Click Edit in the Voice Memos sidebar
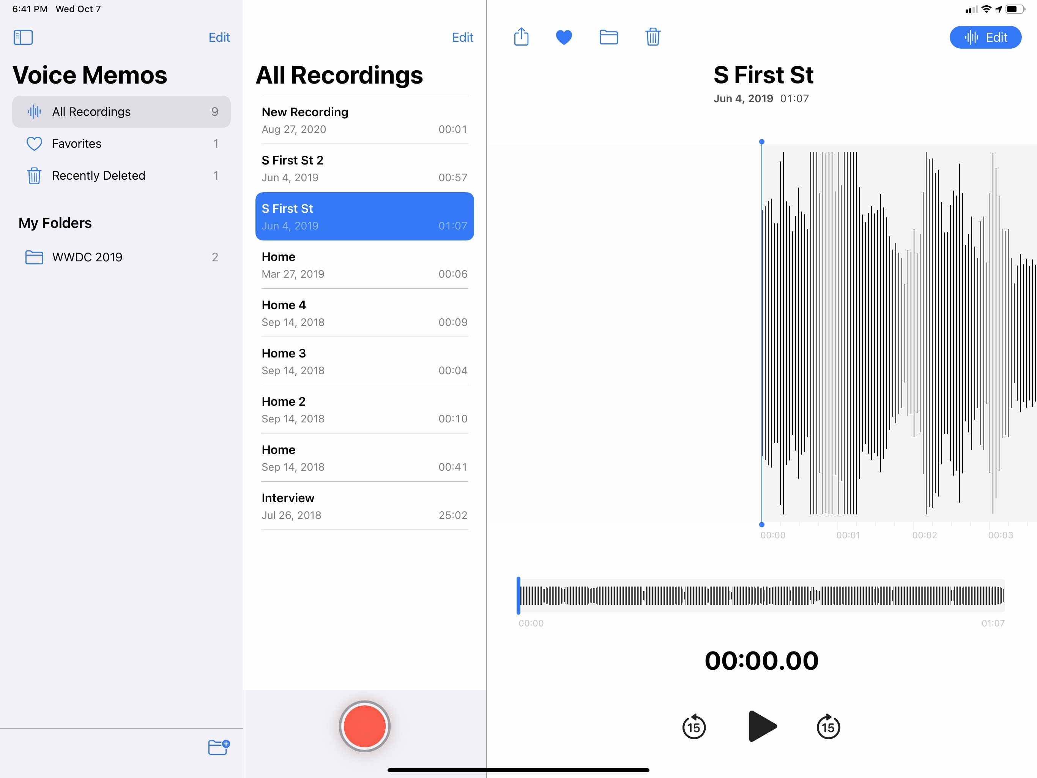The image size is (1037, 778). pos(219,37)
